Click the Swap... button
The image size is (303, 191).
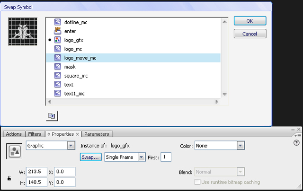tap(90, 157)
